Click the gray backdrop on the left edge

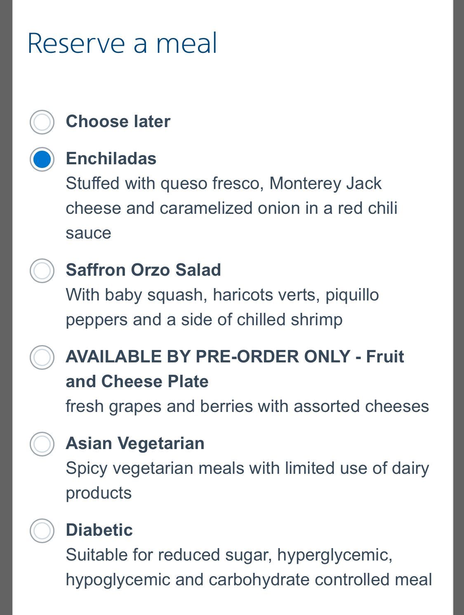6,307
